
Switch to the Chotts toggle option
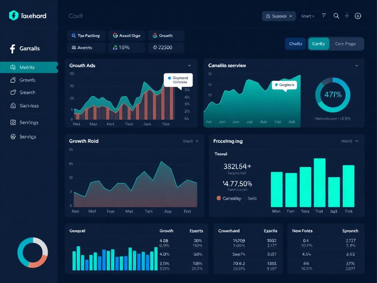click(x=296, y=44)
